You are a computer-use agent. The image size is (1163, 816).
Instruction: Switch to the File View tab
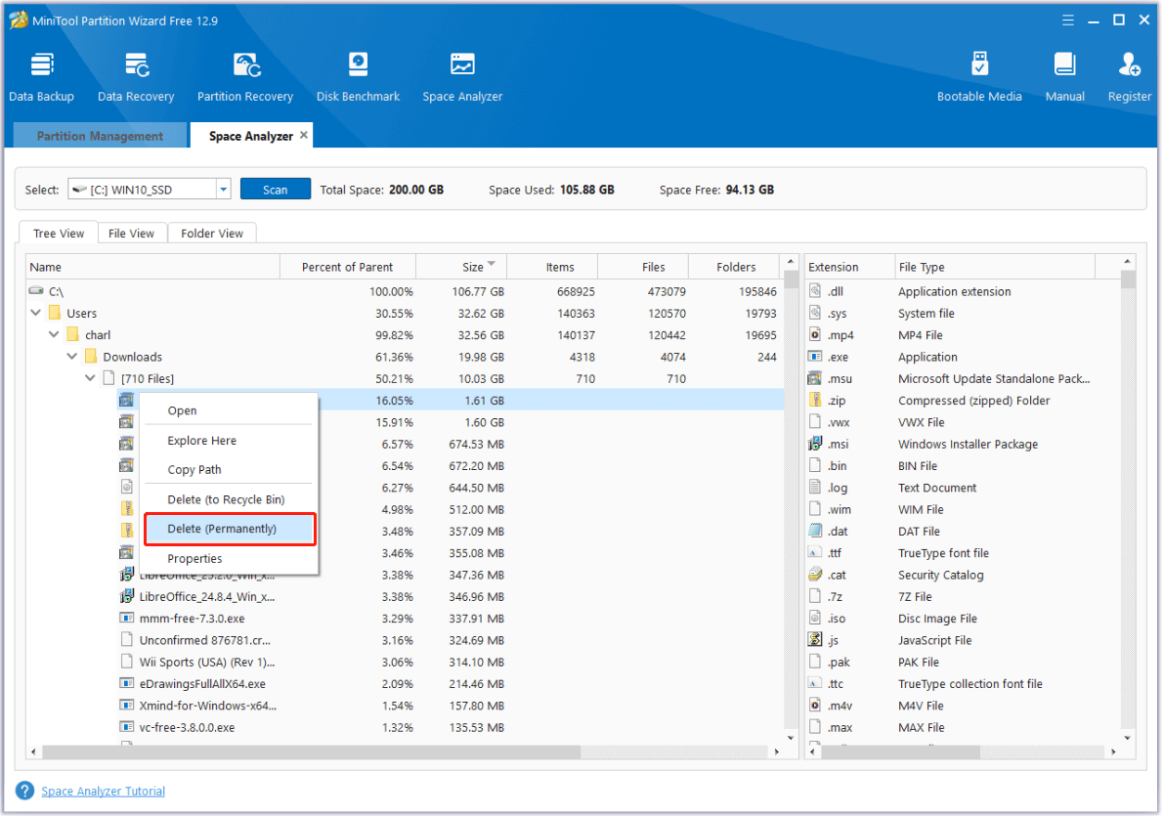tap(131, 234)
